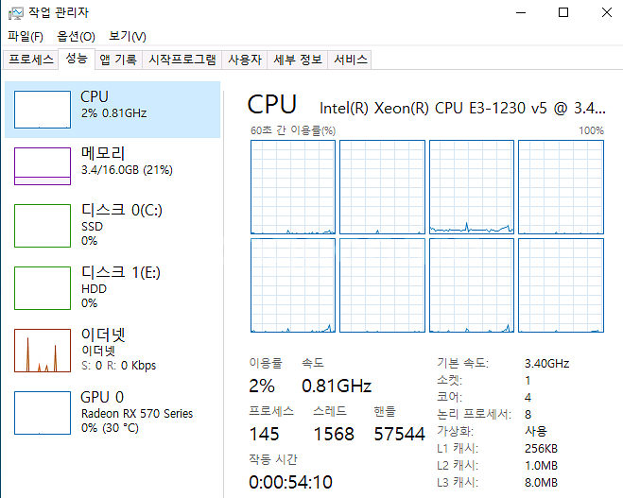Switch to the 사용자 tab
The height and width of the screenshot is (498, 623).
coord(245,60)
